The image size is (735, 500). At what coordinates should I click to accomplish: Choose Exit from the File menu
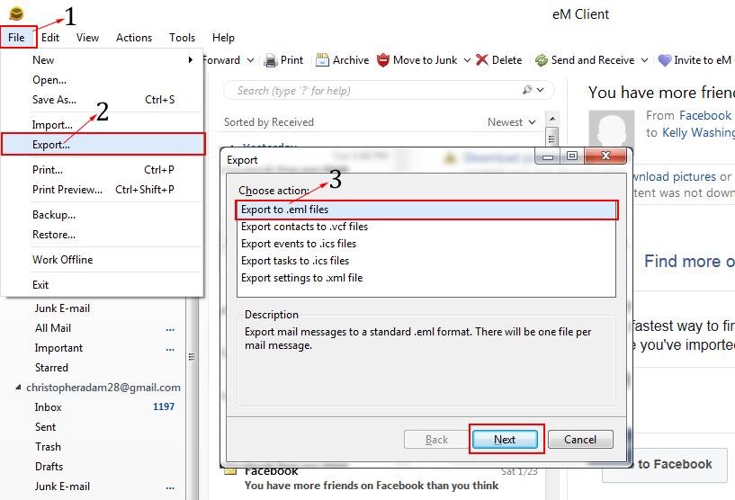[x=103, y=285]
